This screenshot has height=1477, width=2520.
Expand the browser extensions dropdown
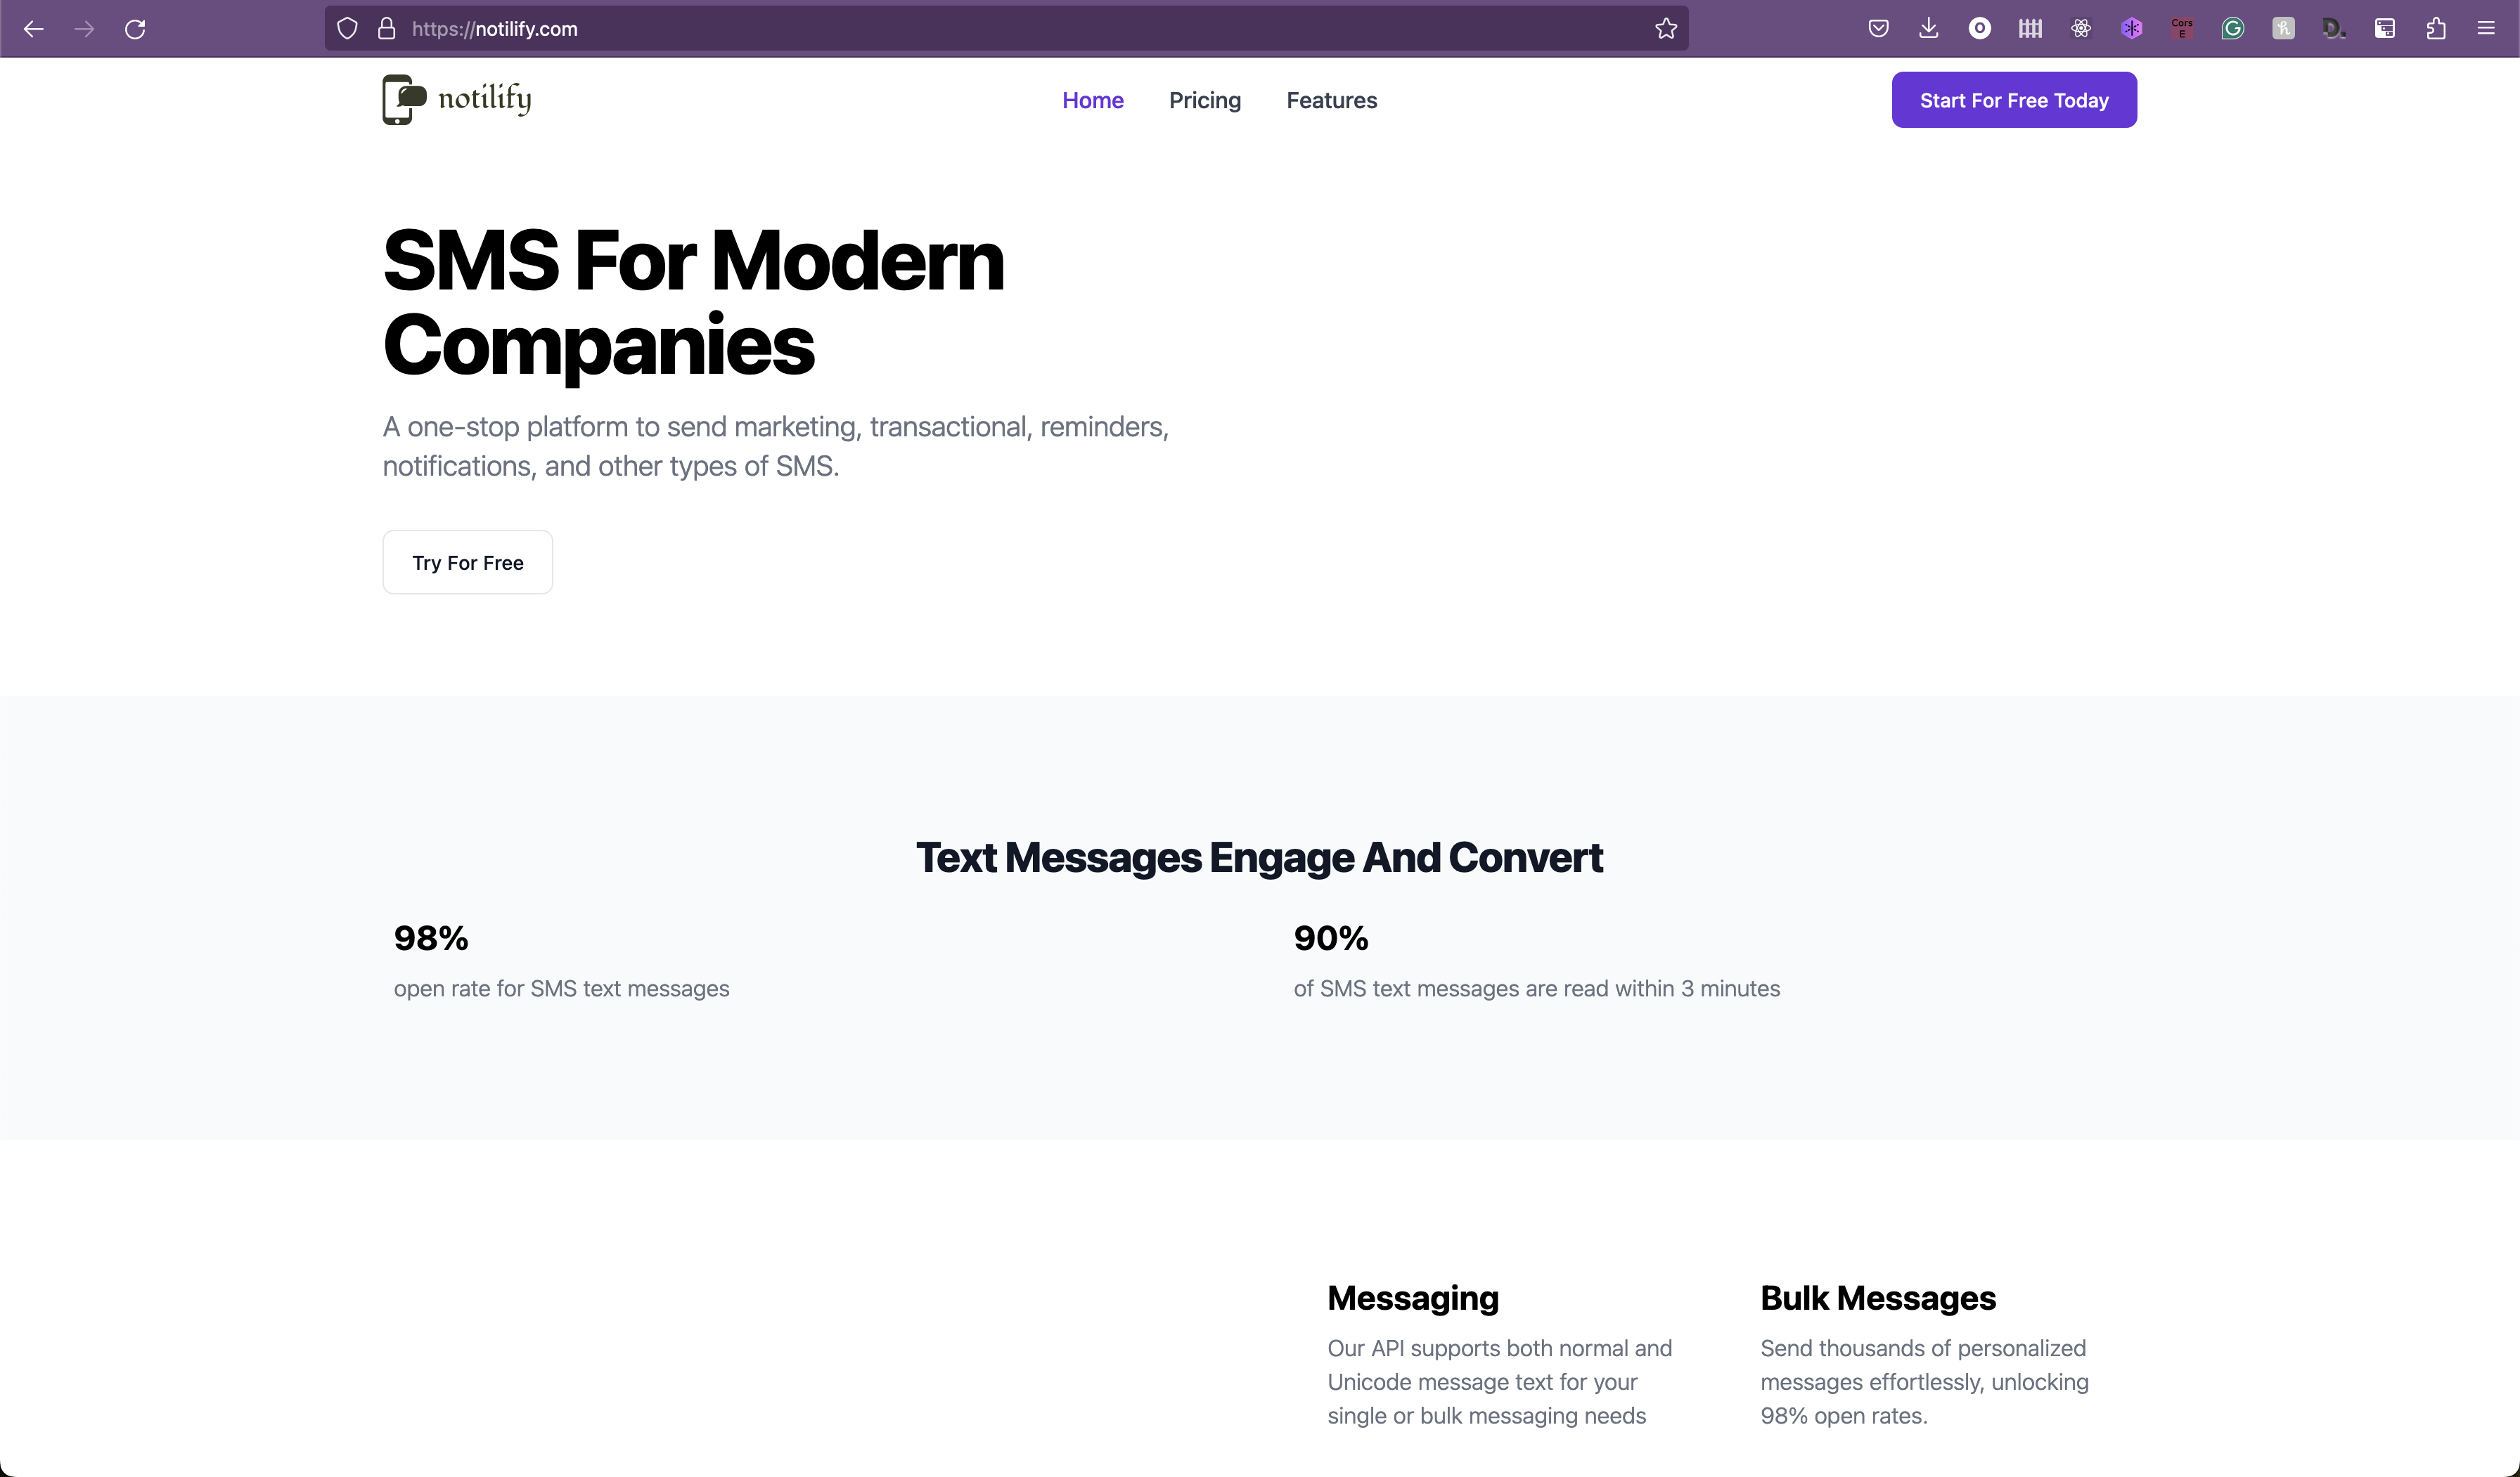pos(2437,27)
